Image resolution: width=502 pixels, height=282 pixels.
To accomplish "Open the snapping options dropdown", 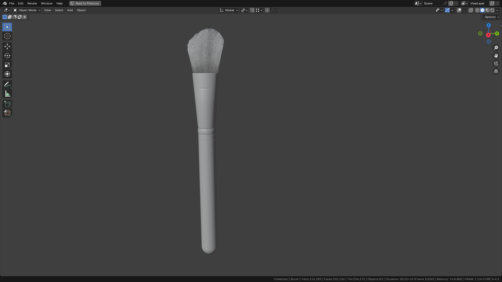I will (259, 10).
